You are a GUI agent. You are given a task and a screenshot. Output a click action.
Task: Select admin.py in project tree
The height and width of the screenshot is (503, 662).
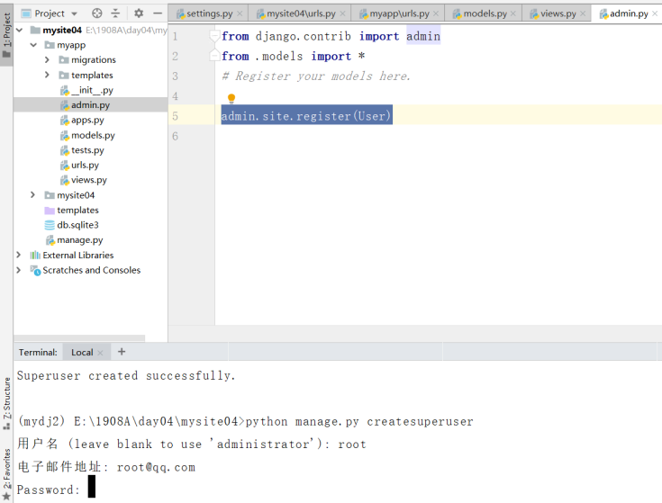coord(90,105)
